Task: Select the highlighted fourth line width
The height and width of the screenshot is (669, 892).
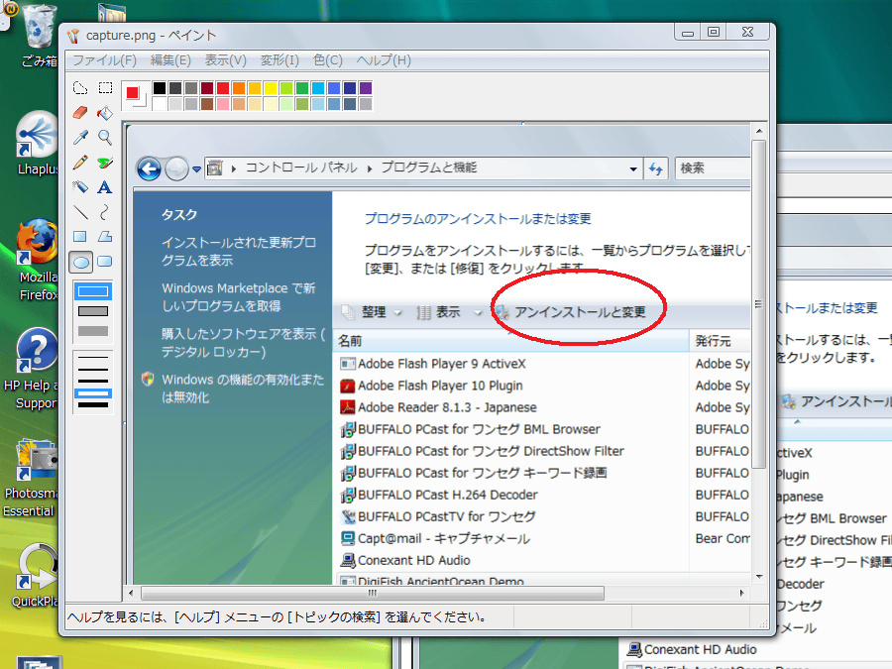Action: pyautogui.click(x=93, y=393)
